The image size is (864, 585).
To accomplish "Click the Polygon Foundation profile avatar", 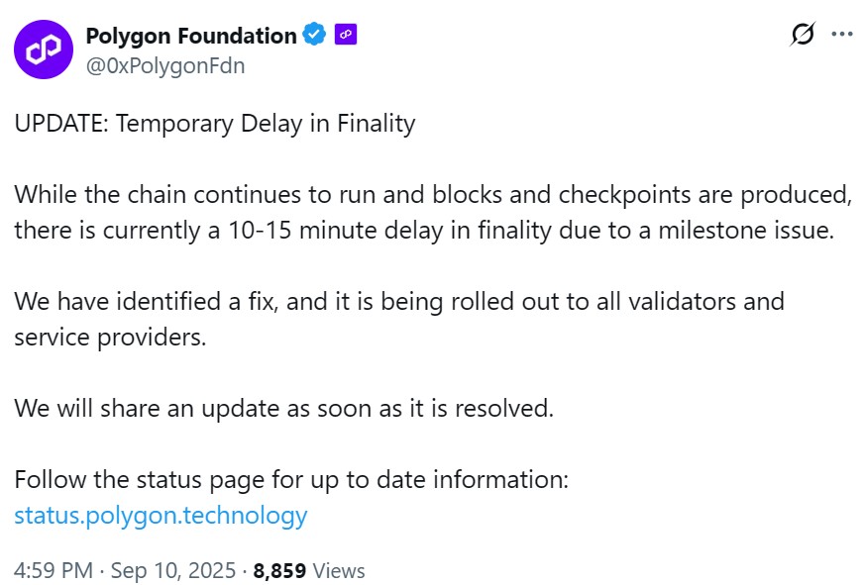I will [43, 49].
